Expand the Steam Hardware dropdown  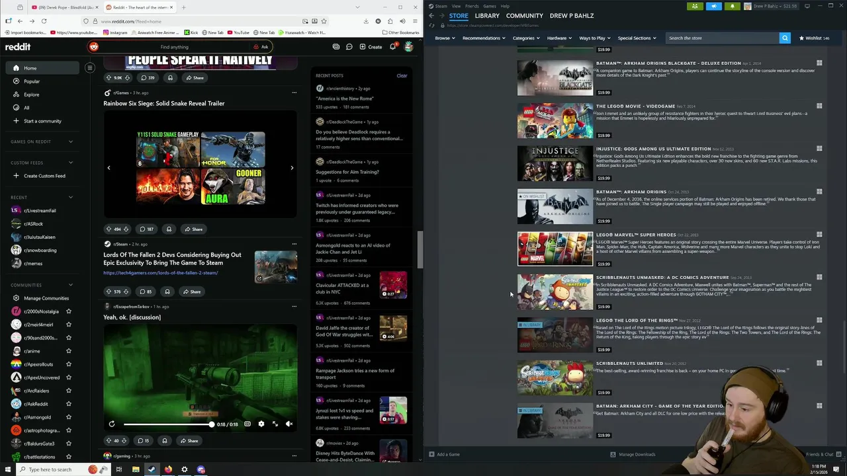click(x=559, y=38)
